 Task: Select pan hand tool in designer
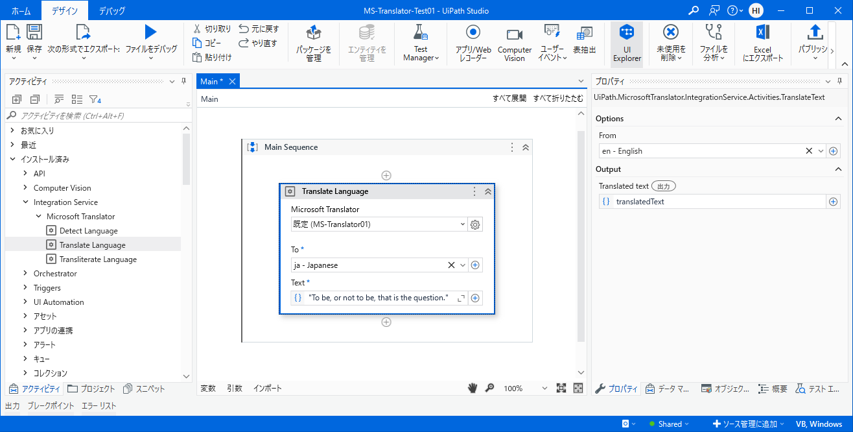click(x=473, y=388)
